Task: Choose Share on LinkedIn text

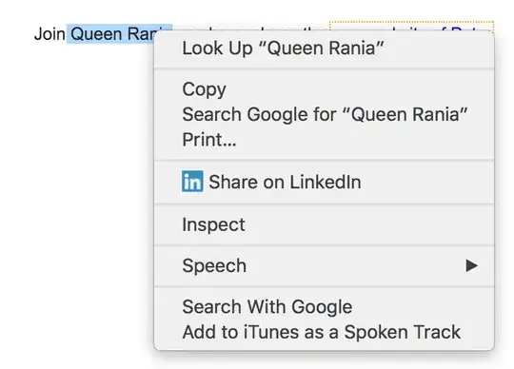Action: pyautogui.click(x=285, y=182)
